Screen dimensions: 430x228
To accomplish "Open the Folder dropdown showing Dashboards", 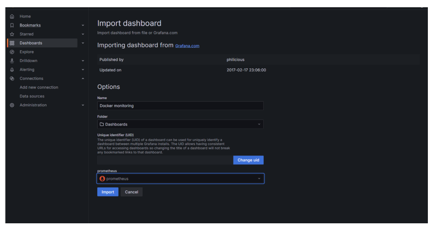I will [x=180, y=124].
